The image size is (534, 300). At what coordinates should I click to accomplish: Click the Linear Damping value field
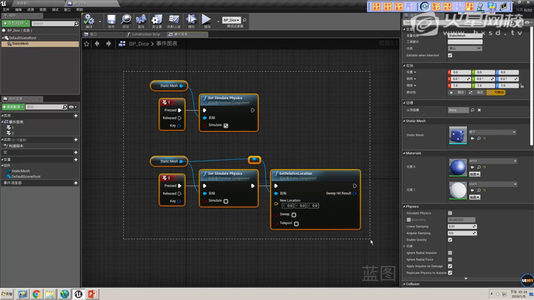[461, 226]
